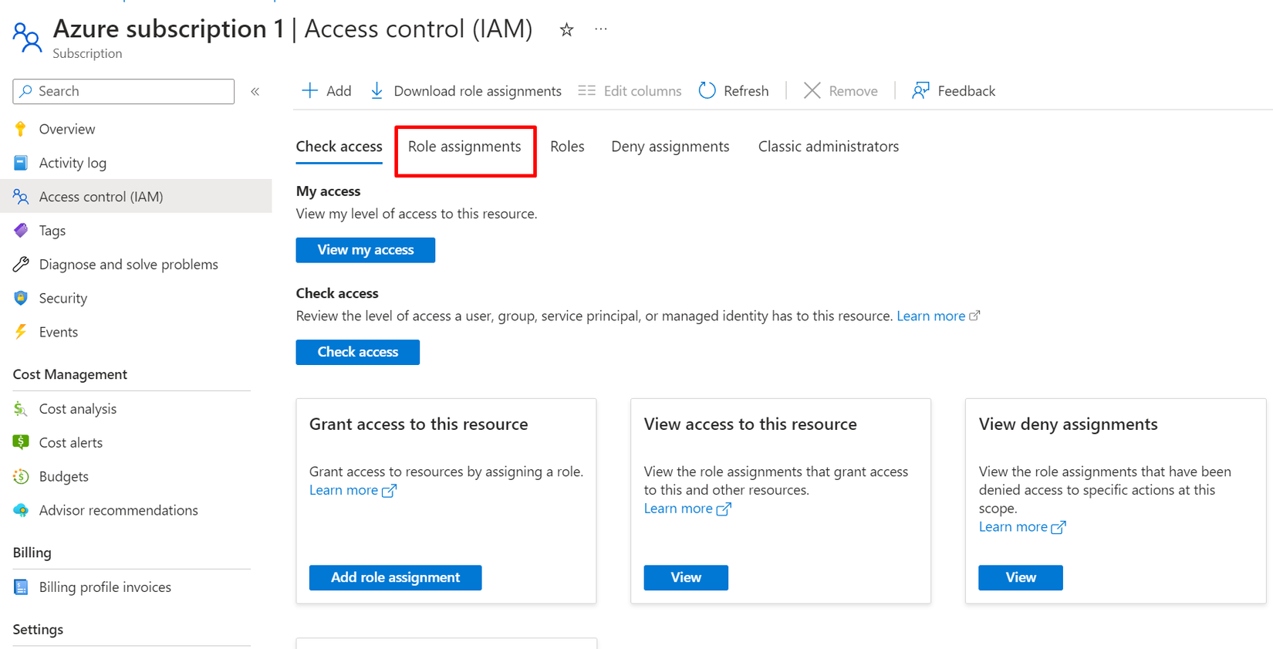The width and height of the screenshot is (1273, 649).
Task: Click the View my access button
Action: coord(365,250)
